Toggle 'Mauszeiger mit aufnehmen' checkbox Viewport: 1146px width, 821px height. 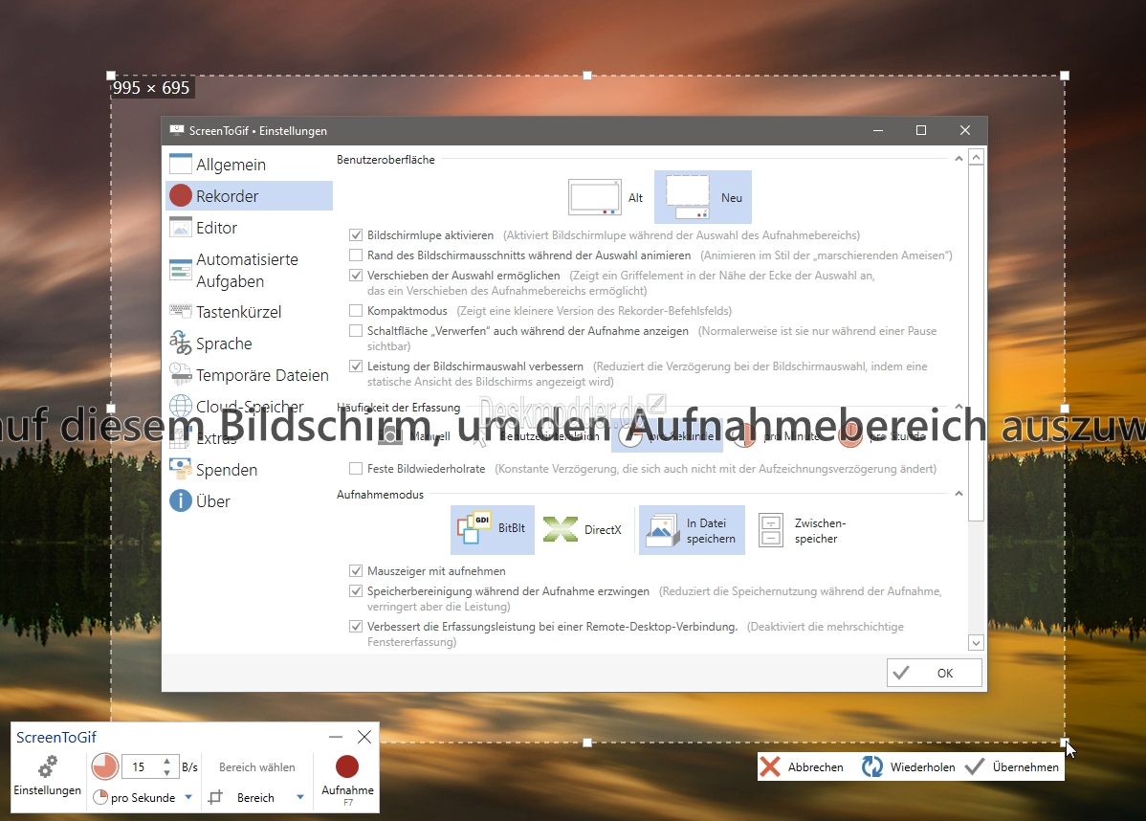coord(356,571)
